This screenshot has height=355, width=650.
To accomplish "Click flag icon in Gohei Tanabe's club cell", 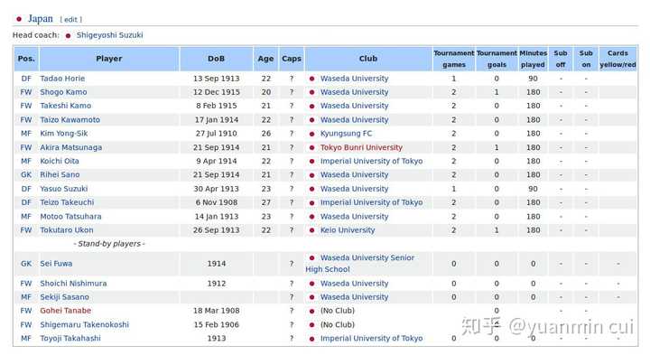I will click(x=311, y=311).
